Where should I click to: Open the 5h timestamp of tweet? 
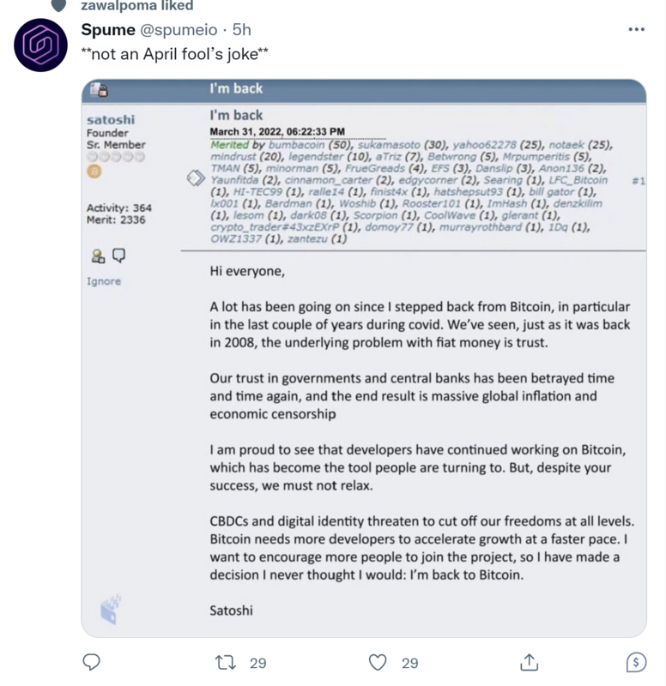242,30
